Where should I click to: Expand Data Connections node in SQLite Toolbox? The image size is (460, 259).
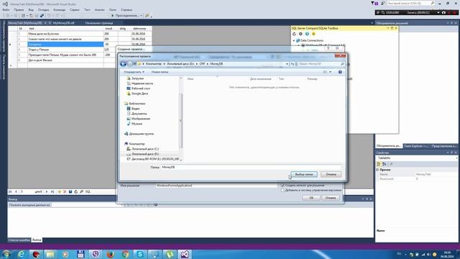[294, 40]
